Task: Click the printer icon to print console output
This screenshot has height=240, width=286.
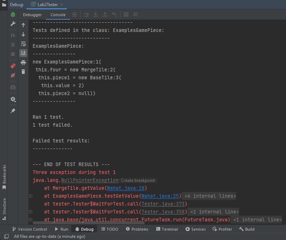Action: [23, 62]
